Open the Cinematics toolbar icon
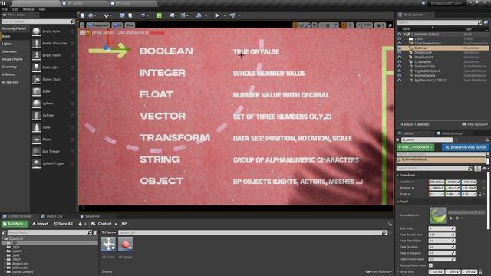This screenshot has height=276, width=491. pos(183,15)
